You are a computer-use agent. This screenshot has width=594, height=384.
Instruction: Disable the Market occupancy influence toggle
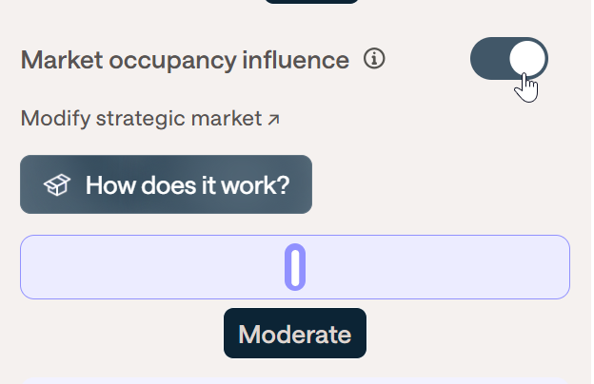509,59
